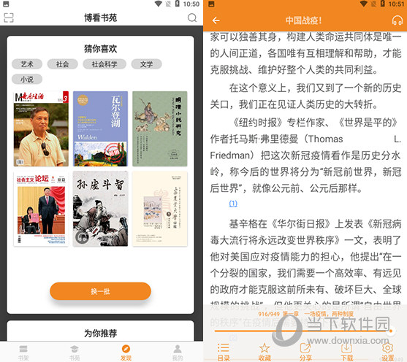The height and width of the screenshot is (362, 407).
Task: Open the 社会主义论坛 magazine cover
Action: 41,209
